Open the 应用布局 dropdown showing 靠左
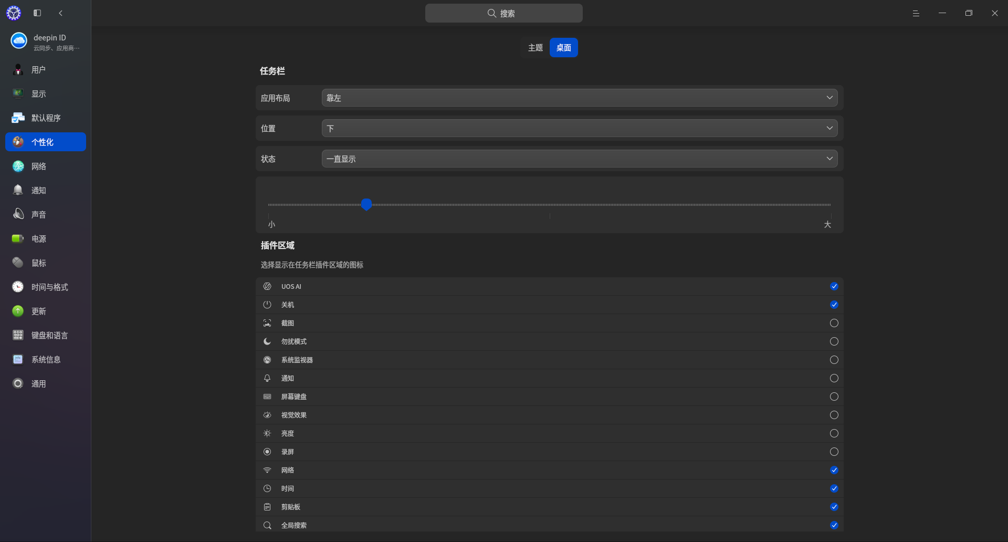The height and width of the screenshot is (542, 1008). [580, 98]
